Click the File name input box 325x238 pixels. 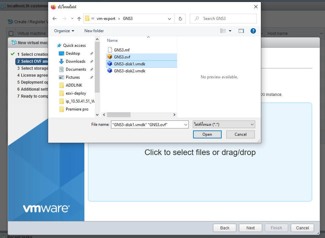(147, 124)
